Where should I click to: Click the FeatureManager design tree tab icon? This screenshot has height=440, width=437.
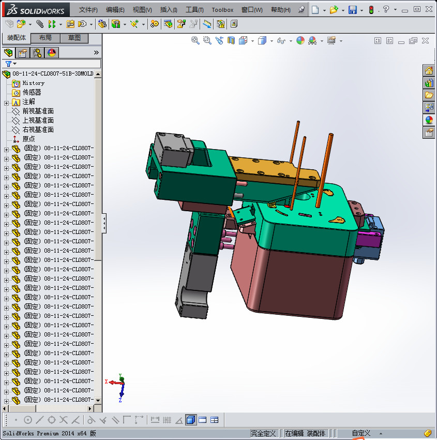(x=8, y=53)
